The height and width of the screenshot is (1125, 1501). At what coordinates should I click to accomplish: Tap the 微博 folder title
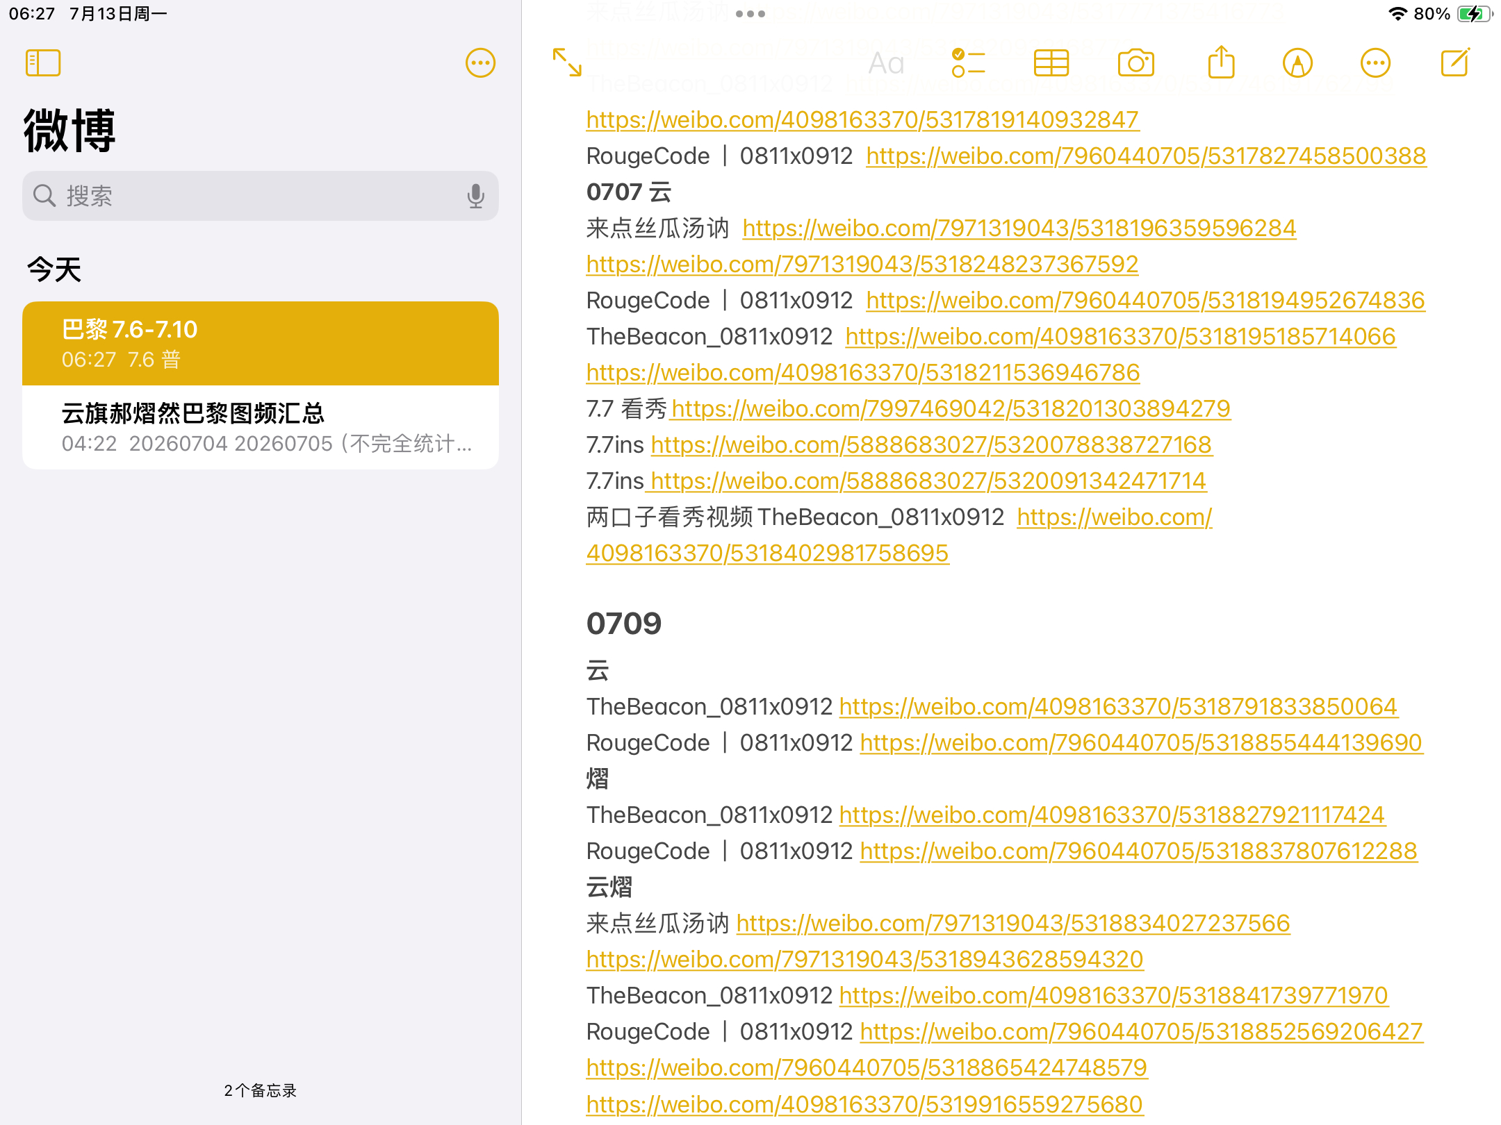pos(69,130)
